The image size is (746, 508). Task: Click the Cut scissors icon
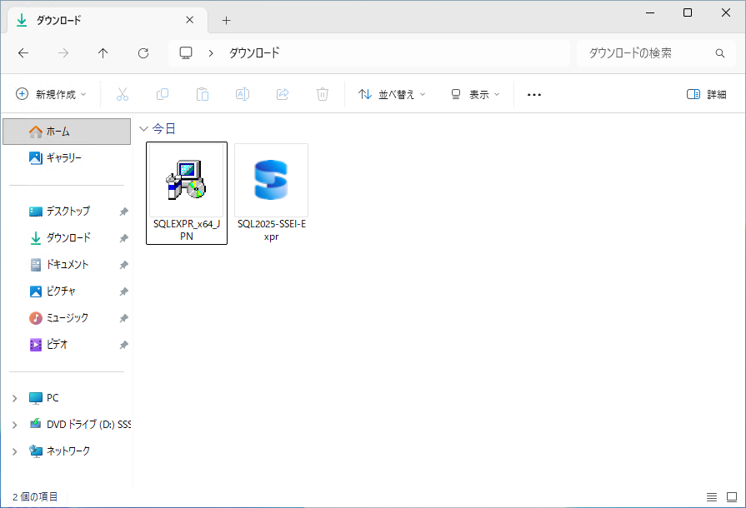click(x=123, y=94)
